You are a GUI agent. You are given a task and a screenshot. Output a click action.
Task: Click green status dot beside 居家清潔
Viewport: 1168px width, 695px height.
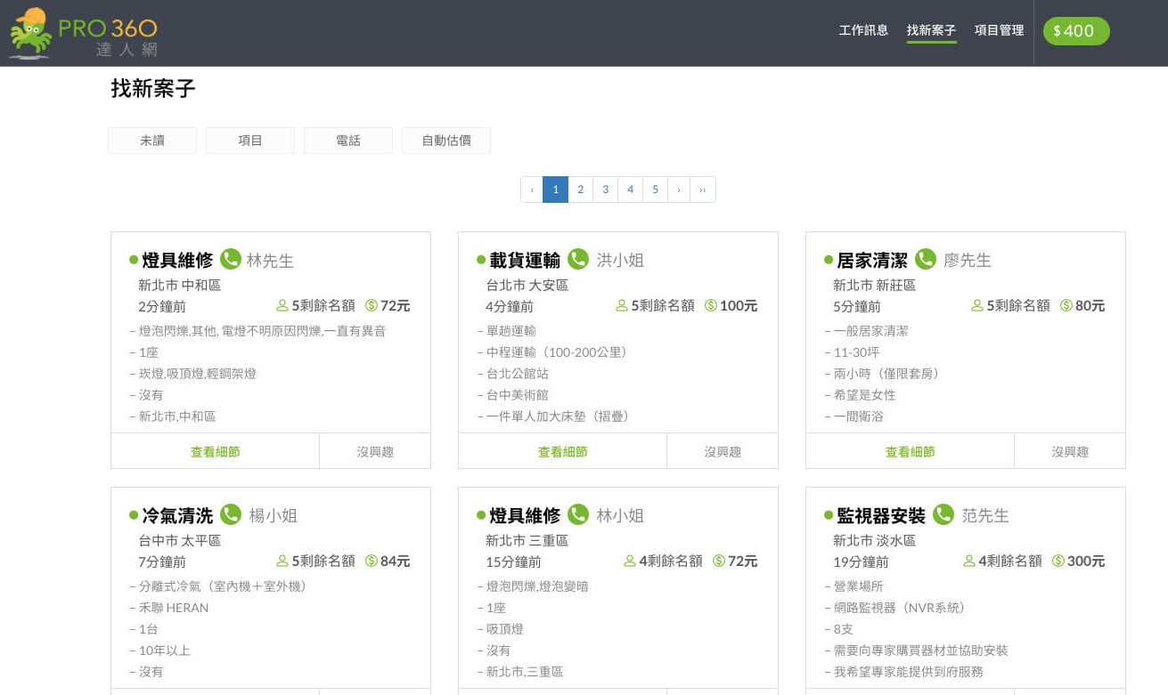tap(829, 260)
